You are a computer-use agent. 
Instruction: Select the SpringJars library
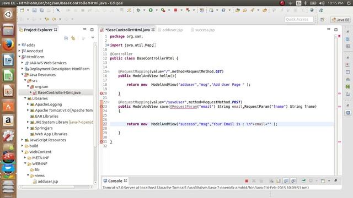point(44,128)
